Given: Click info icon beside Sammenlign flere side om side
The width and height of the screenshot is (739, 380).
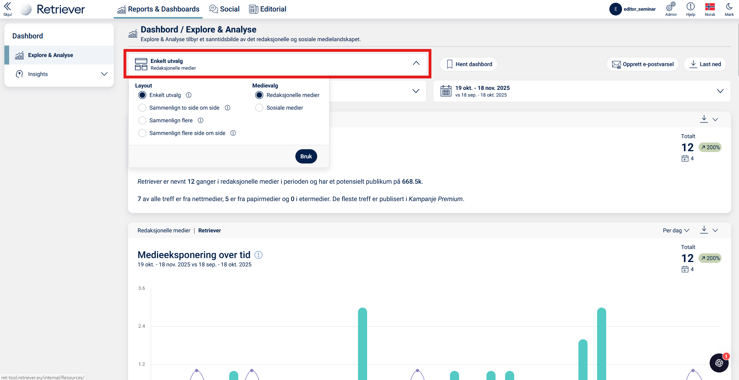Looking at the screenshot, I should (x=233, y=133).
